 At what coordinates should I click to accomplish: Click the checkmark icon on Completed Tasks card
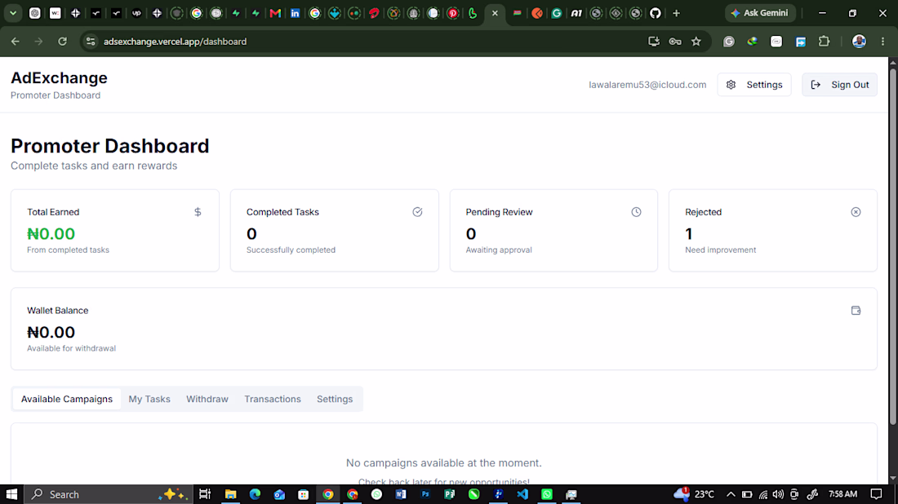pos(417,212)
